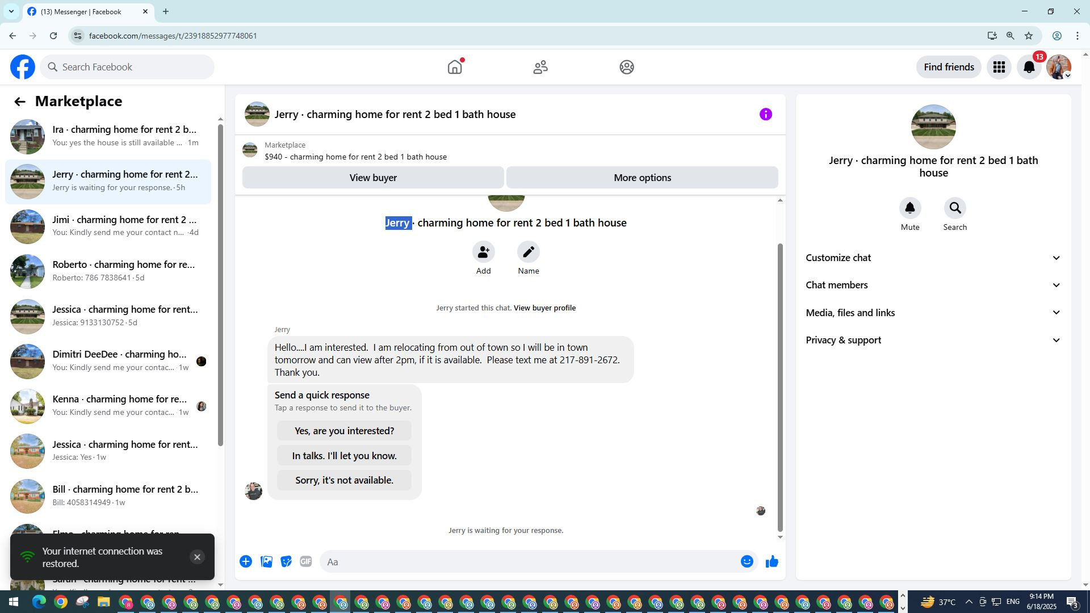This screenshot has width=1090, height=613.
Task: Click the message text box
Action: point(531,562)
